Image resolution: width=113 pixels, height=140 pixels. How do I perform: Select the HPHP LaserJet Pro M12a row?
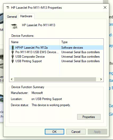56,48
